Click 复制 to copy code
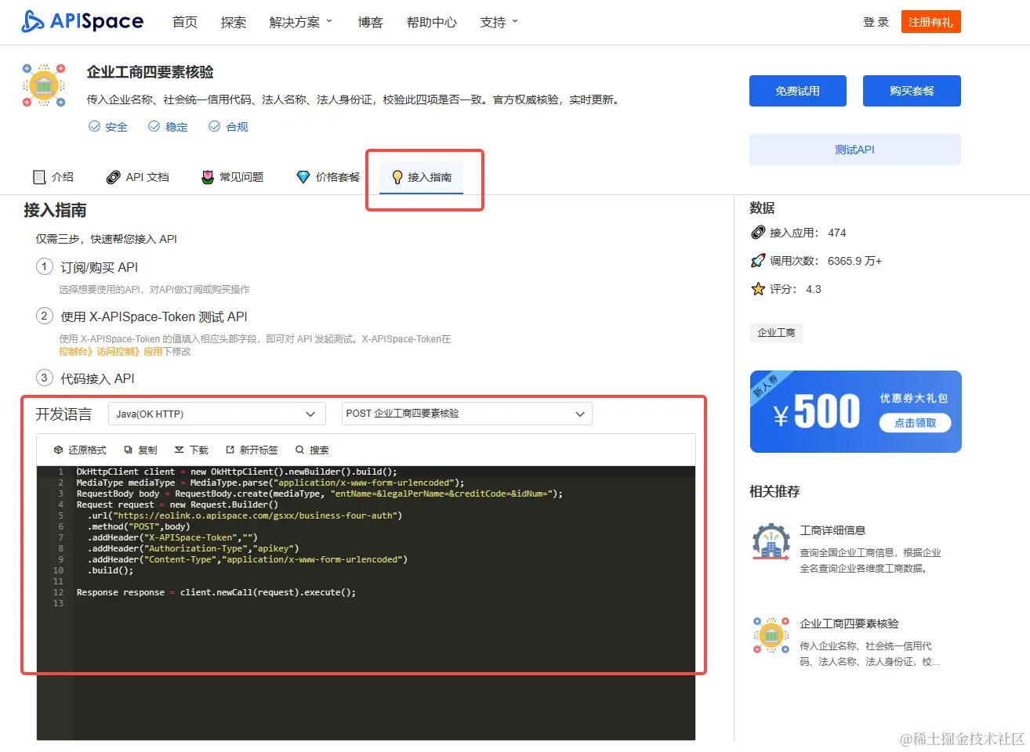Screen dimensions: 1030x752 click(140, 450)
